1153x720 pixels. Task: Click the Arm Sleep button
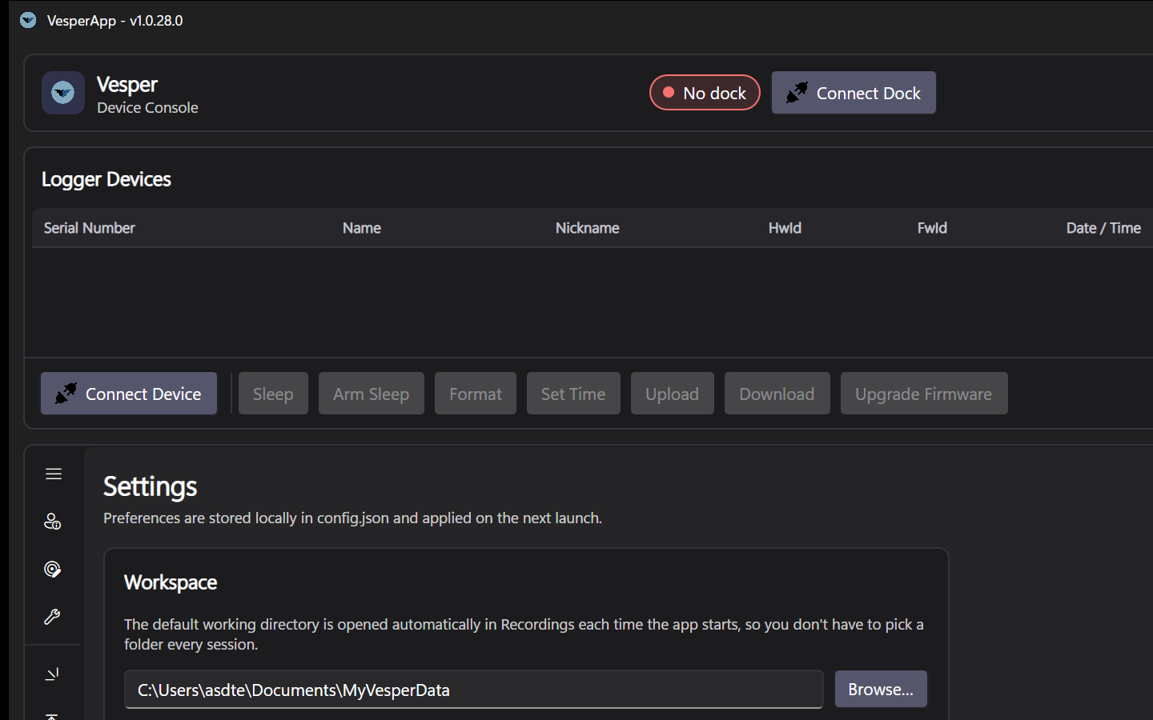pos(372,394)
